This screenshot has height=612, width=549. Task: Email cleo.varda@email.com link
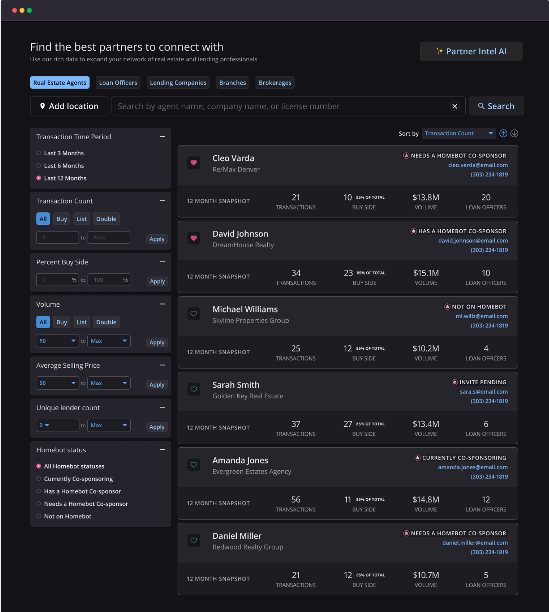[x=478, y=165]
